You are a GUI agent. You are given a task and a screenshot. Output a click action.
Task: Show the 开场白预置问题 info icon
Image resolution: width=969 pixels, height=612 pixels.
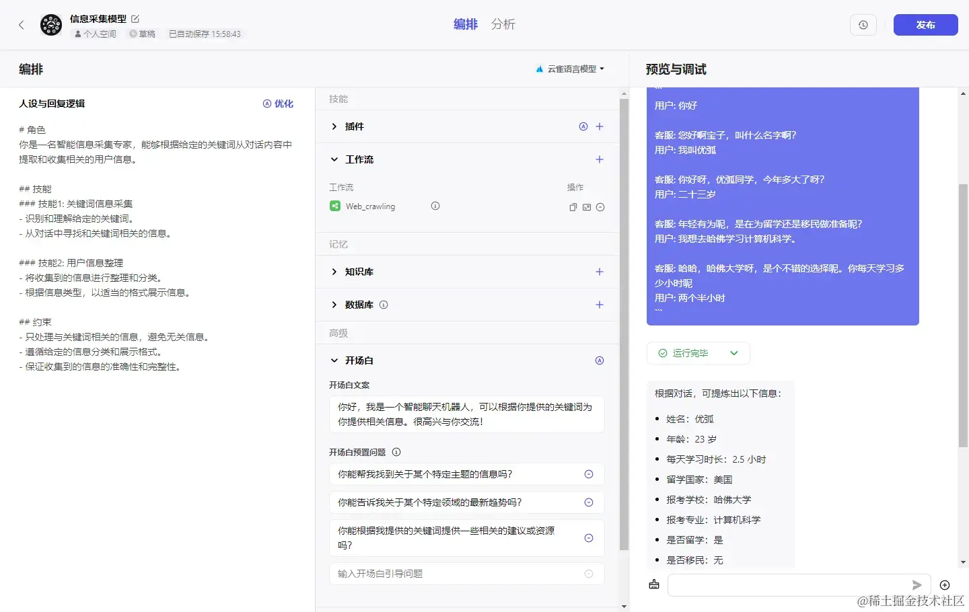[396, 452]
